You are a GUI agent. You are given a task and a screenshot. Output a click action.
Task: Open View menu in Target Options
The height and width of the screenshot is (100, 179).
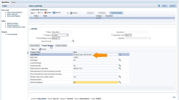(x=34, y=49)
